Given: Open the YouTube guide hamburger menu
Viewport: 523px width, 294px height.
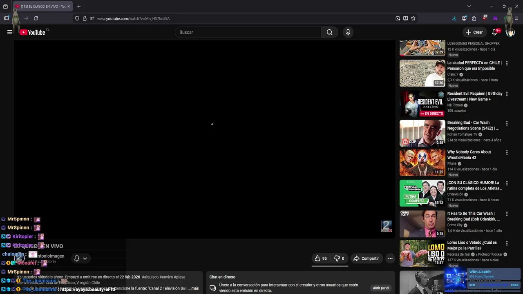Looking at the screenshot, I should click(x=10, y=32).
